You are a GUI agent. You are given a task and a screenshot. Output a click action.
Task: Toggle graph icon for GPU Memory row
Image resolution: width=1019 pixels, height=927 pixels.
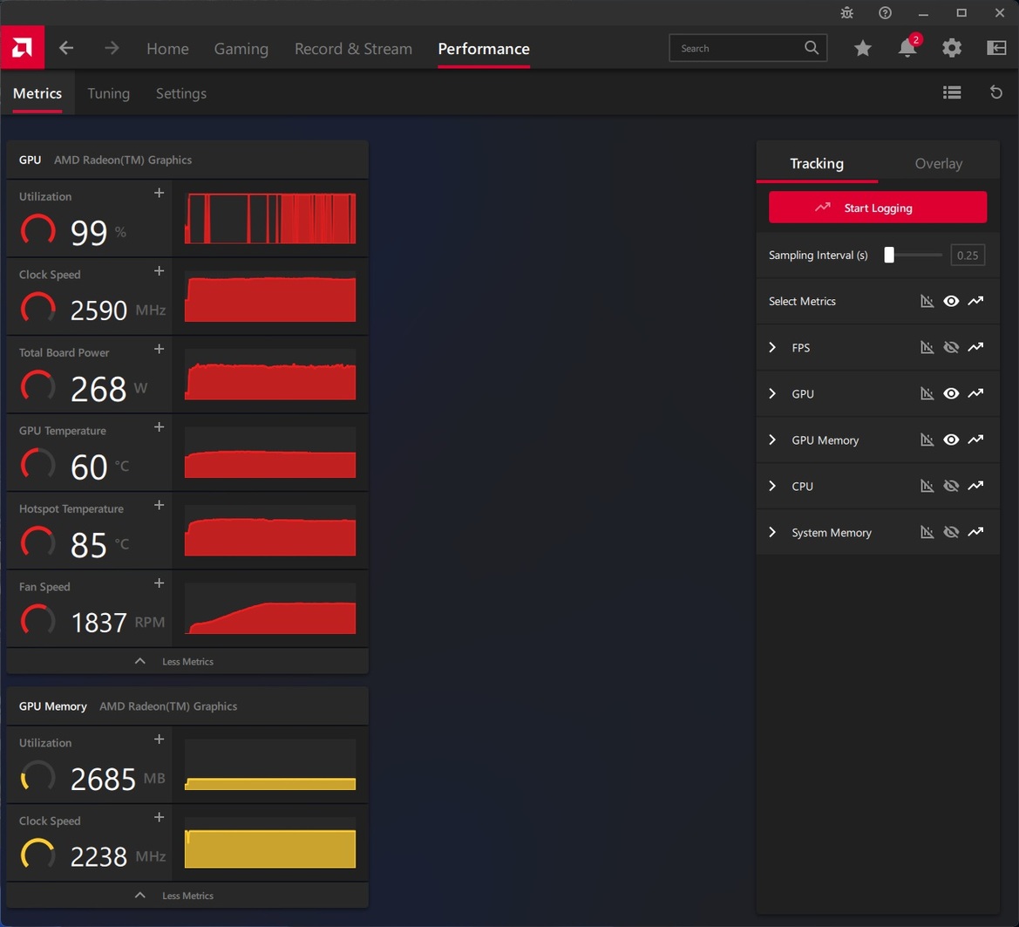927,440
